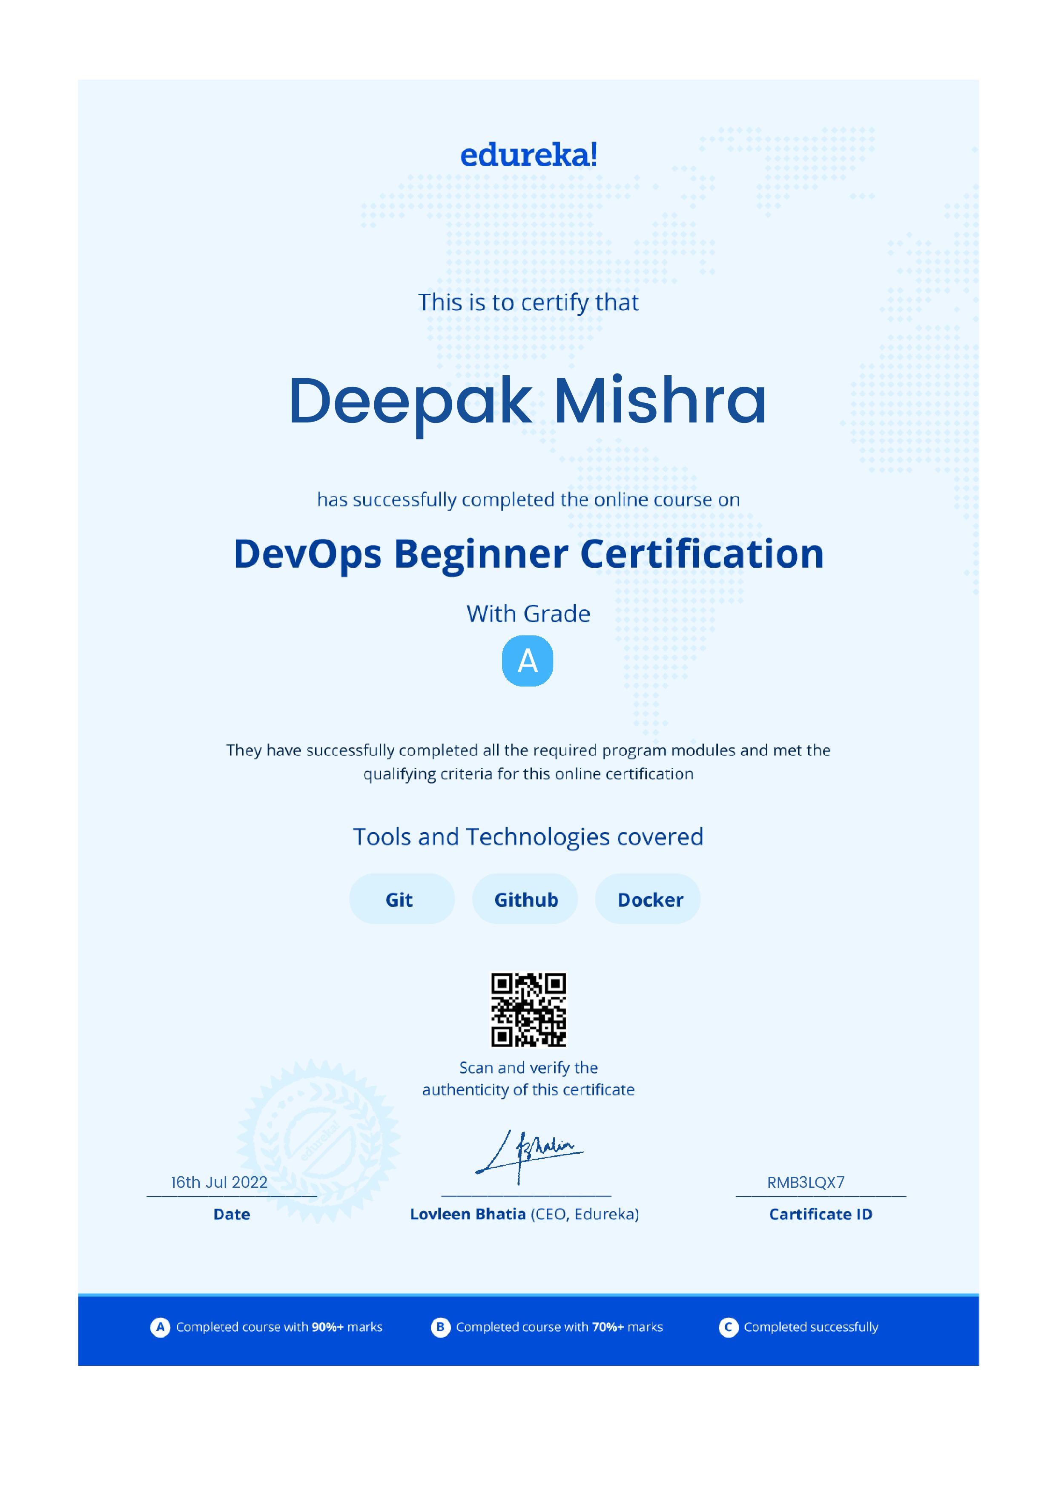Click the CEO signature image

[529, 1158]
